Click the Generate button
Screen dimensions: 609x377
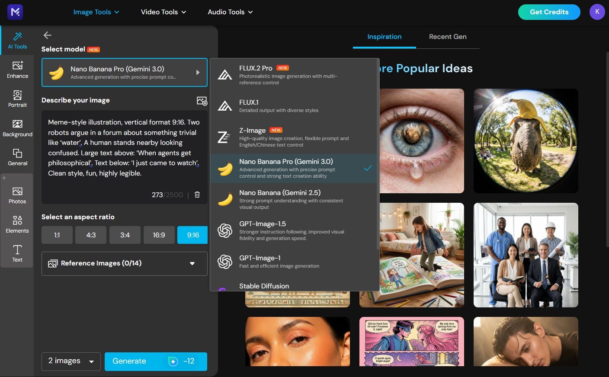click(156, 361)
